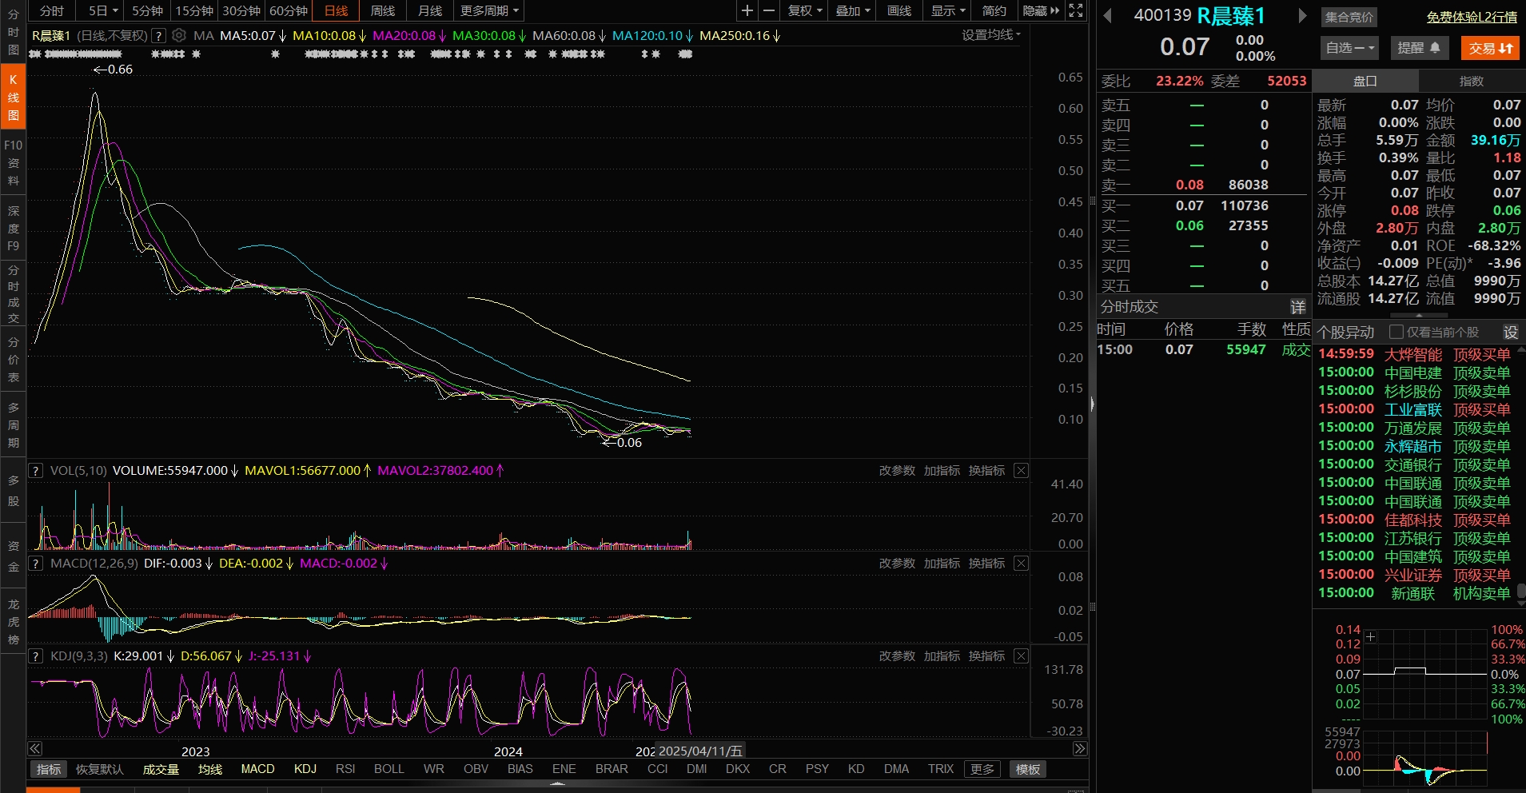This screenshot has height=793, width=1526.
Task: Open 详 details of 分时成交
Action: [x=1298, y=307]
